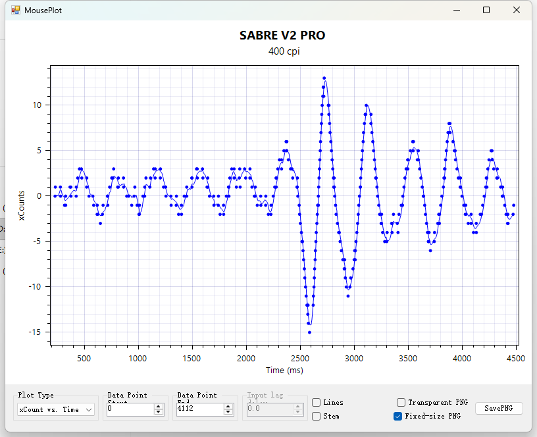Click the -10 tick label on y axis
537x437 pixels.
(x=35, y=287)
